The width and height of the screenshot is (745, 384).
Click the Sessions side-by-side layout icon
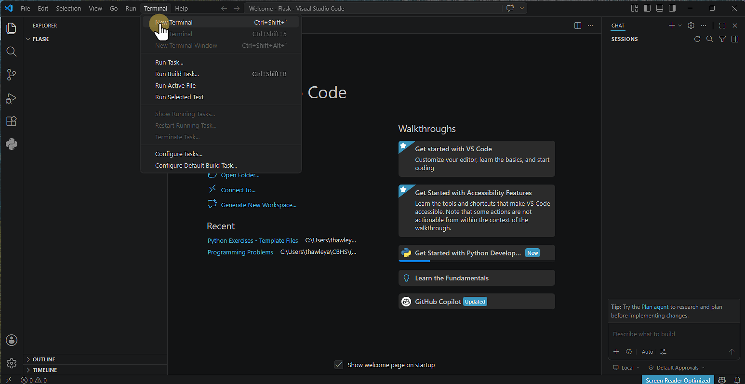(735, 39)
